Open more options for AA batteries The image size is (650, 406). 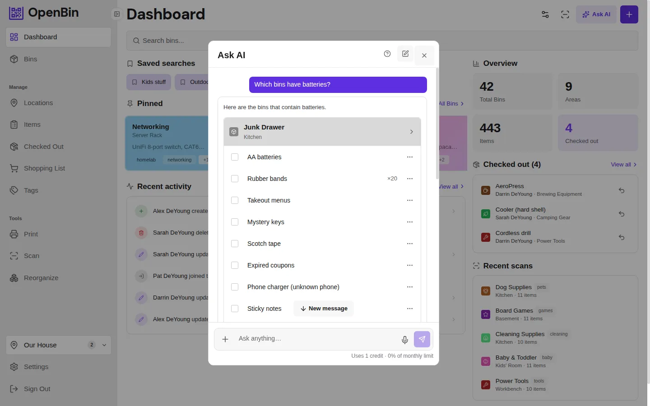coord(410,157)
